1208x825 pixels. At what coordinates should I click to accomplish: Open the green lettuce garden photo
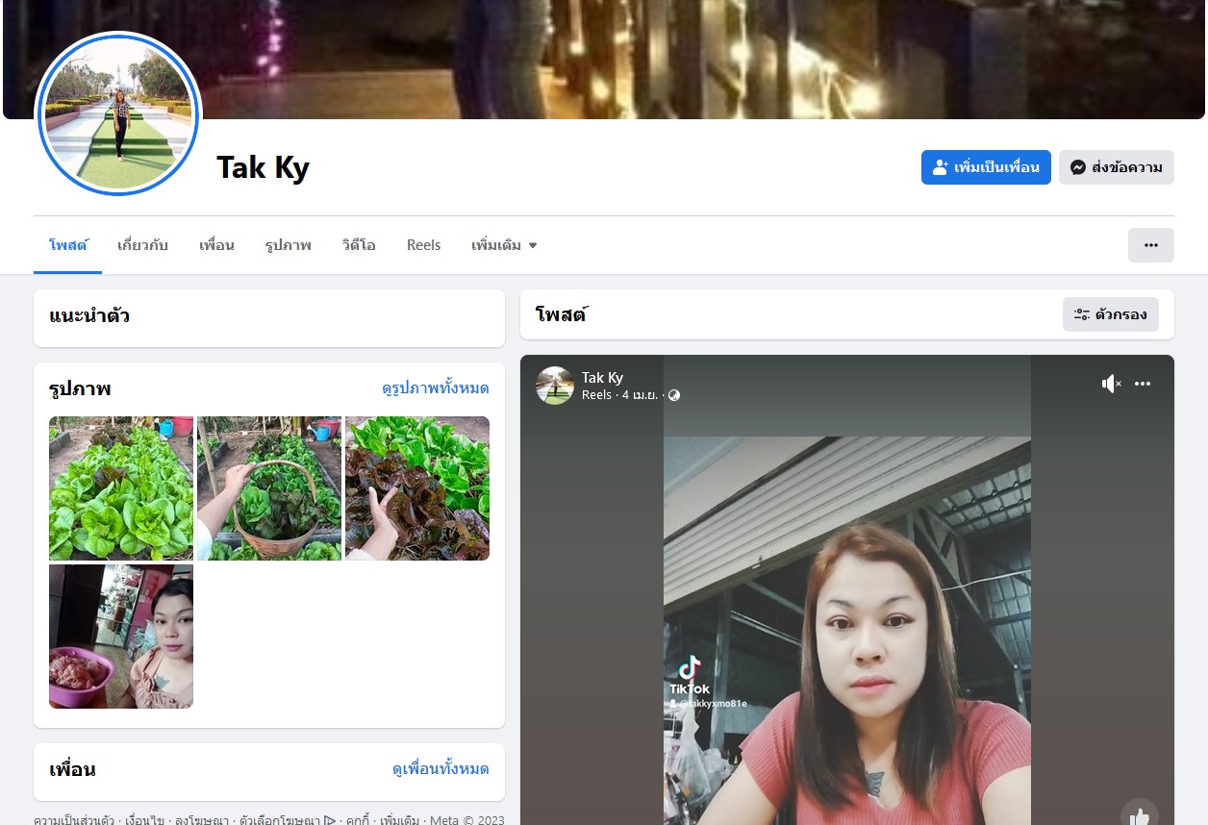[x=121, y=488]
